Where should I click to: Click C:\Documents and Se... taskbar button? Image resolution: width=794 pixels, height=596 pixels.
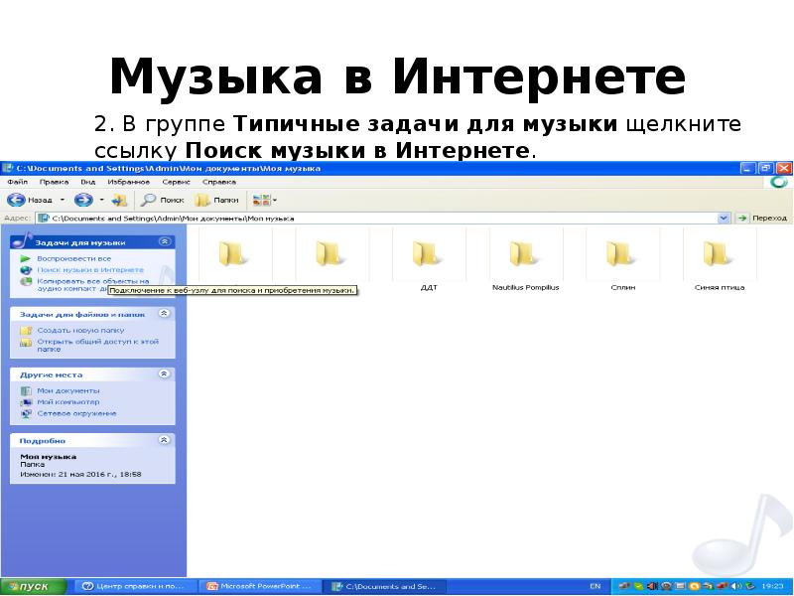point(386,586)
